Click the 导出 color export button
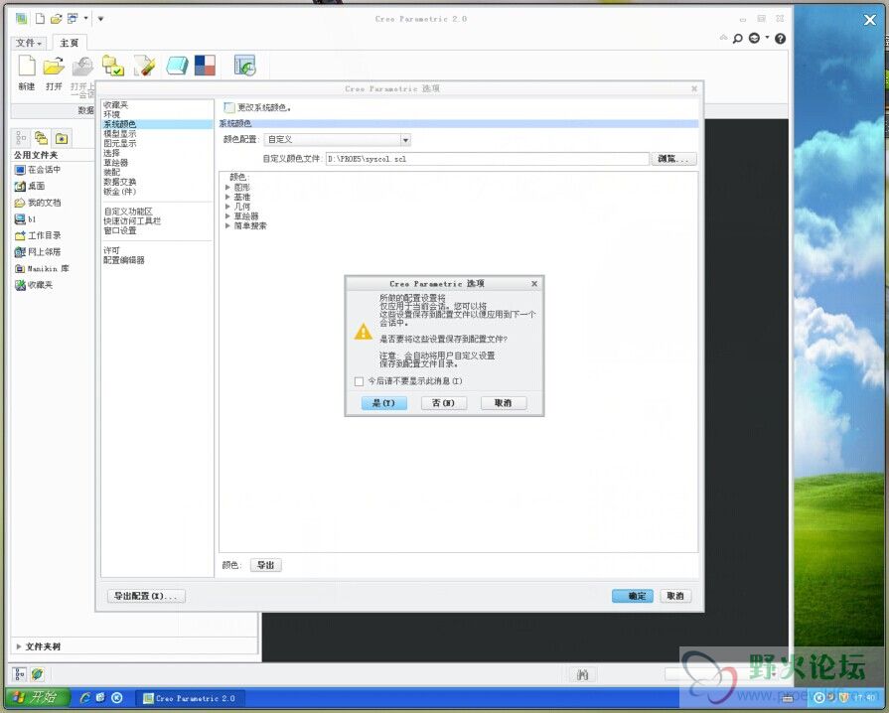This screenshot has height=713, width=889. coord(266,565)
